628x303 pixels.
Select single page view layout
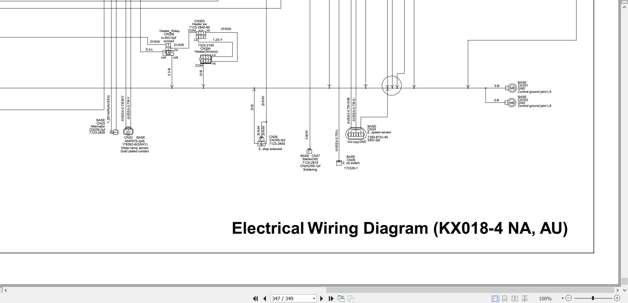[495, 298]
